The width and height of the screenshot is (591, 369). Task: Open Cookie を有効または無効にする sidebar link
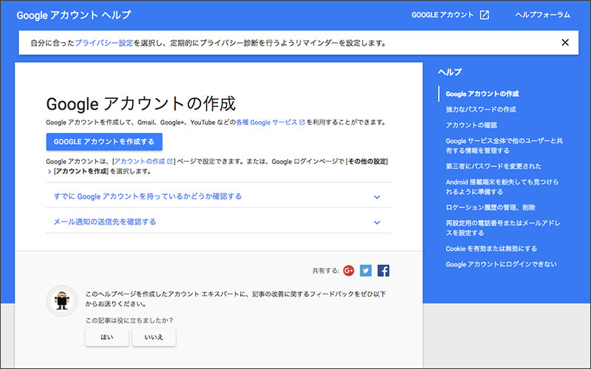coord(491,249)
